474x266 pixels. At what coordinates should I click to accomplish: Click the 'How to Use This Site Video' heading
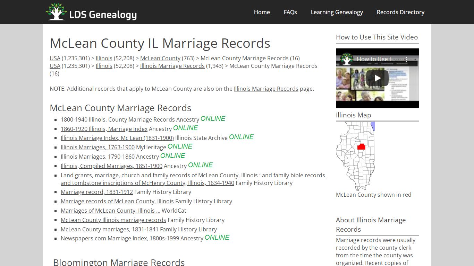[377, 37]
